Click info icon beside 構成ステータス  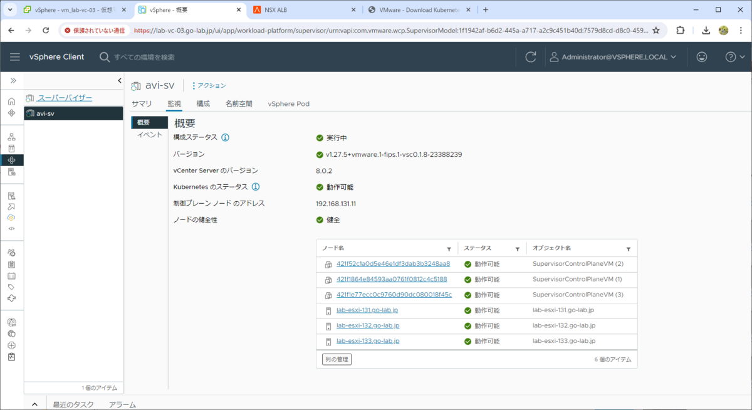click(x=226, y=137)
